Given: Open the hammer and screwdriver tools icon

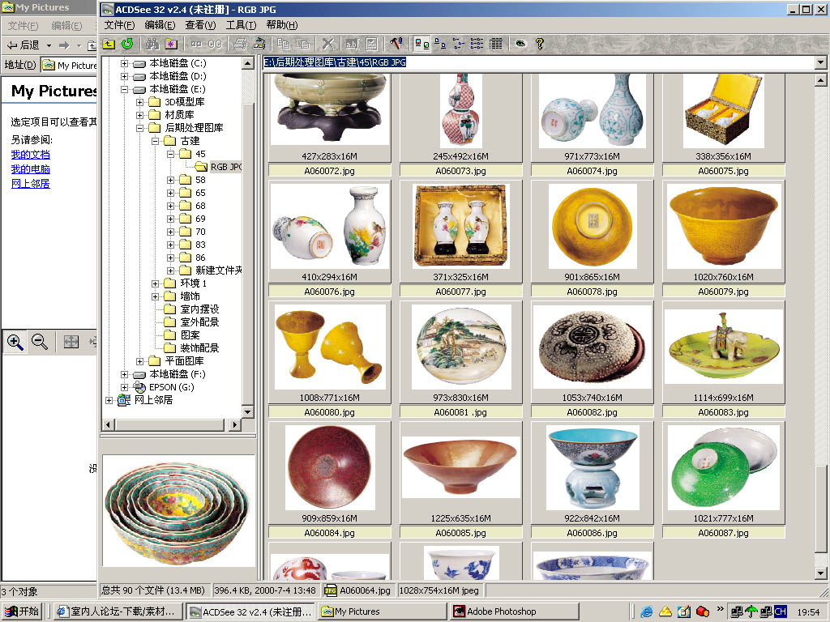Looking at the screenshot, I should pos(396,44).
